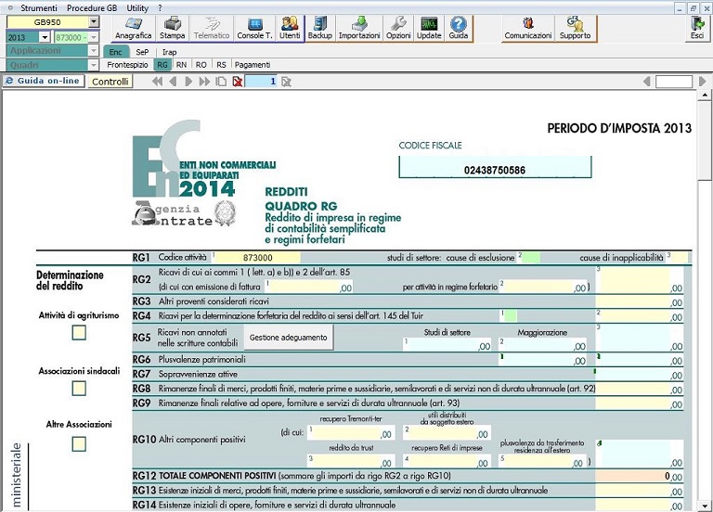Screen dimensions: 713x512
Task: Open the Importazioni tool
Action: [359, 28]
